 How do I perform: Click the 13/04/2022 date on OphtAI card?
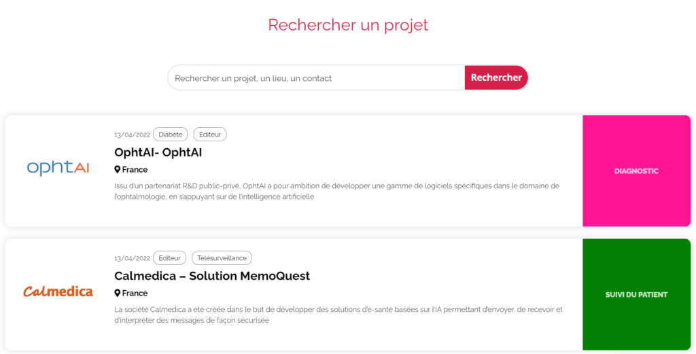[x=133, y=135]
